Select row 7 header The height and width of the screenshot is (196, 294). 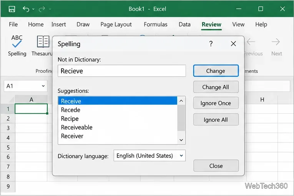click(8, 167)
